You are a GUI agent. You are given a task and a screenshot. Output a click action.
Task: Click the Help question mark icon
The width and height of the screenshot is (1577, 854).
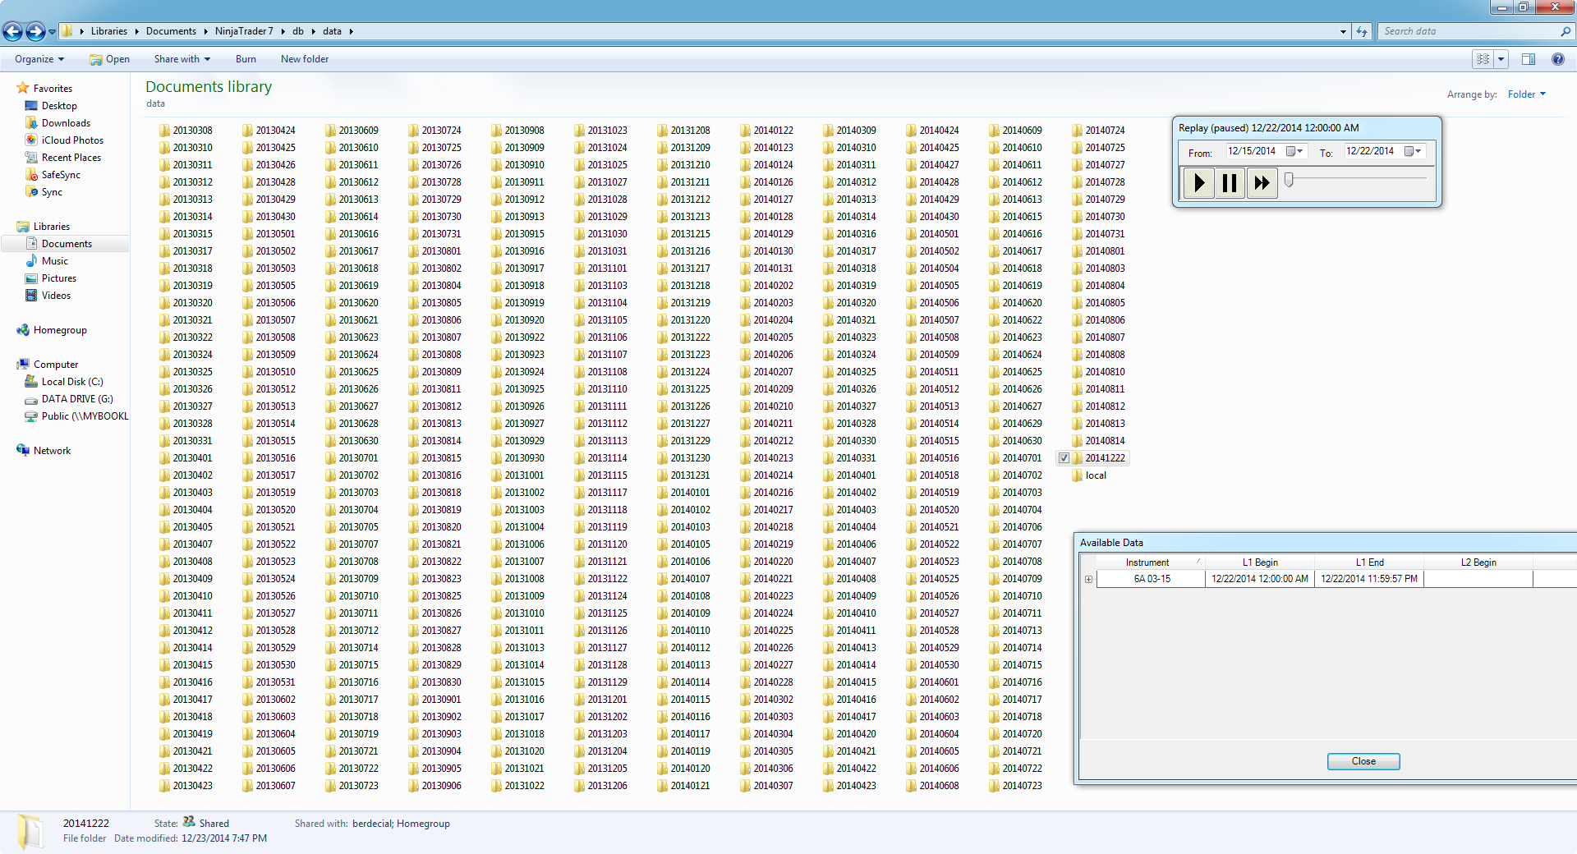tap(1557, 59)
